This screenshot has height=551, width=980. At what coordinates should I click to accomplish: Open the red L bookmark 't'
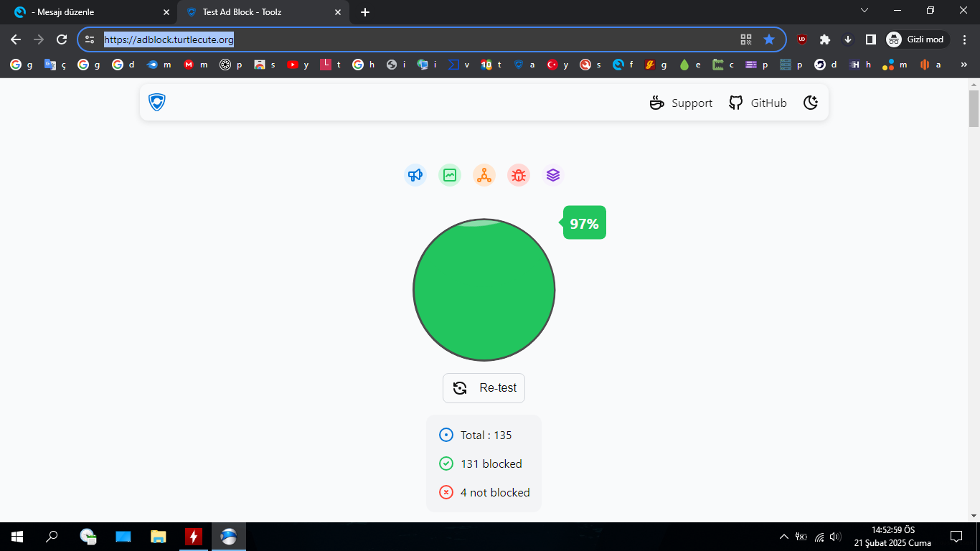click(x=331, y=65)
